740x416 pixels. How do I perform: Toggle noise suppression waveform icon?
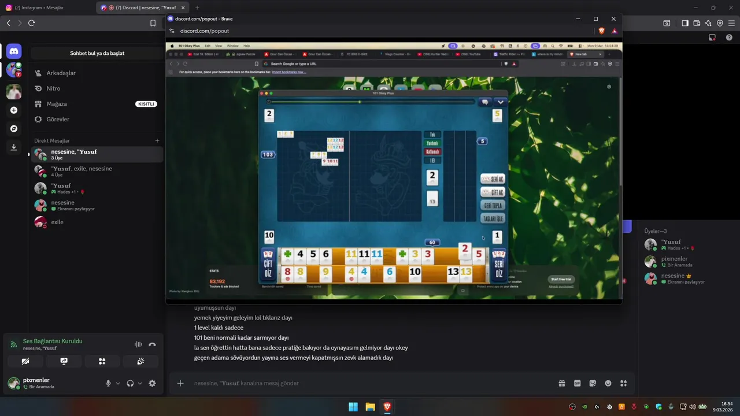click(138, 344)
